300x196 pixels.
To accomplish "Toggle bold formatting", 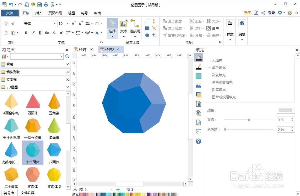I will 26,33.
